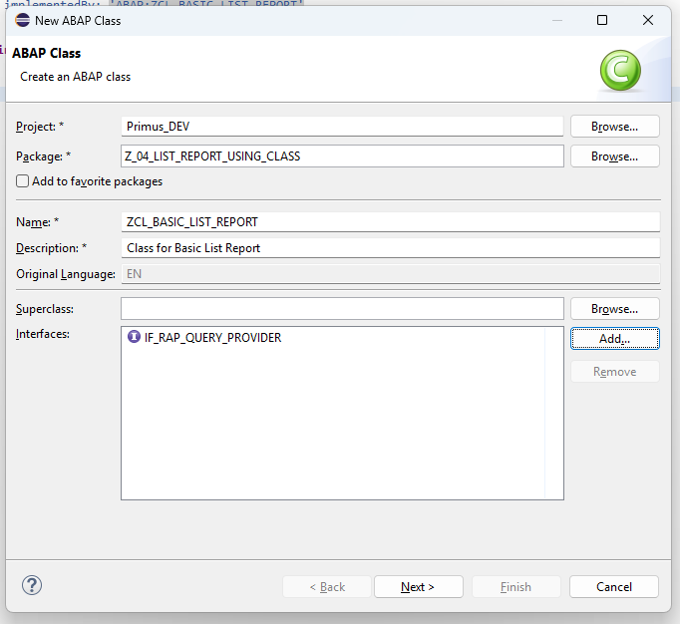
Task: Select IF_RAP_QUERY_PROVIDER in the interfaces list
Action: (212, 337)
